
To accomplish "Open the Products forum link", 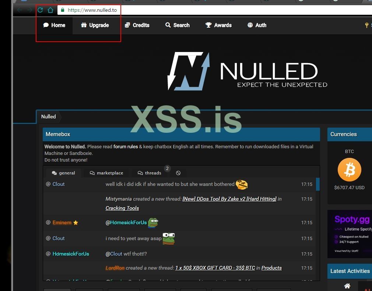I will [271, 268].
